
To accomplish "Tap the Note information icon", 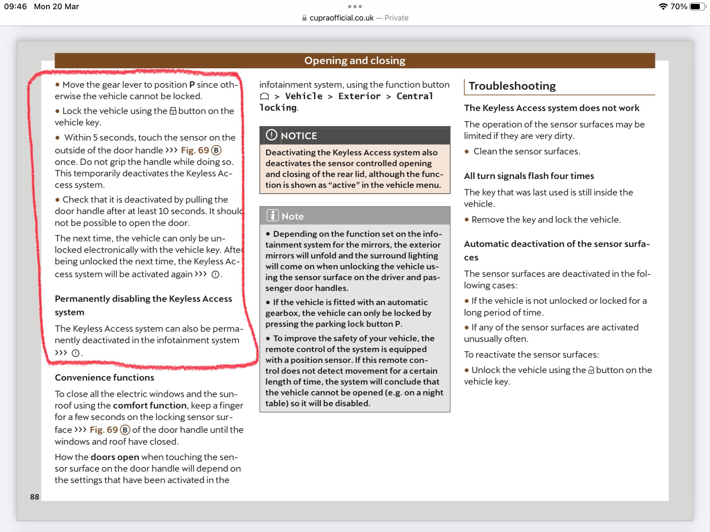I will point(272,216).
